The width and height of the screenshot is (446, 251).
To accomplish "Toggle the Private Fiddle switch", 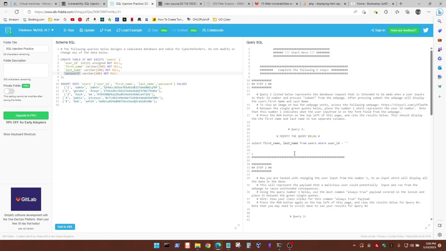I will click(8, 91).
